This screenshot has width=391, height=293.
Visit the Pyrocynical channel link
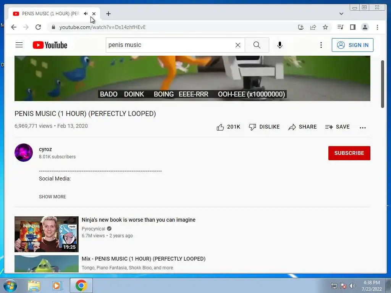(93, 229)
